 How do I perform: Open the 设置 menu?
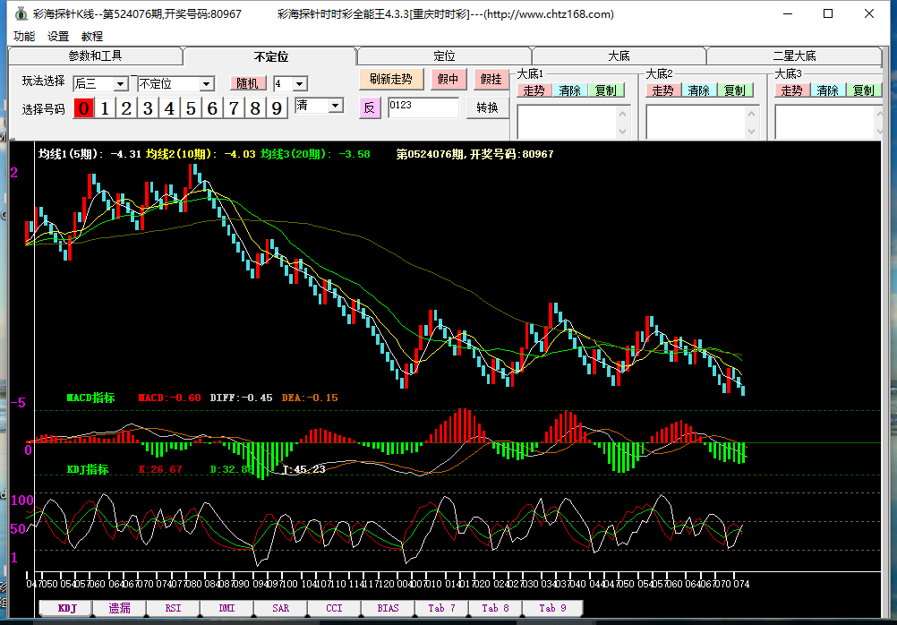(58, 37)
